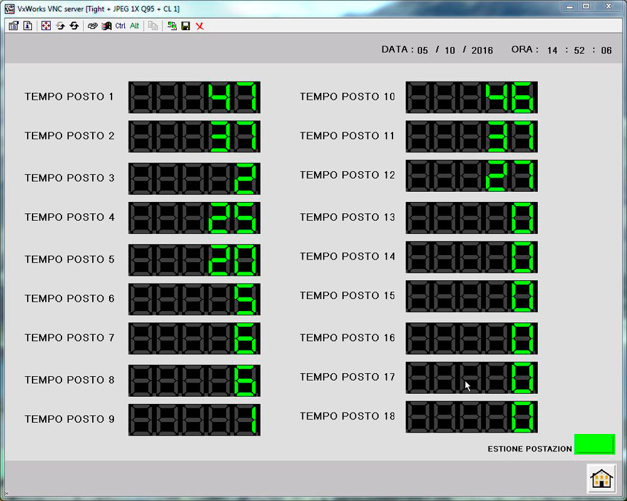Click TEMPO POSTO 8 LED display
The height and width of the screenshot is (501, 627).
click(194, 380)
